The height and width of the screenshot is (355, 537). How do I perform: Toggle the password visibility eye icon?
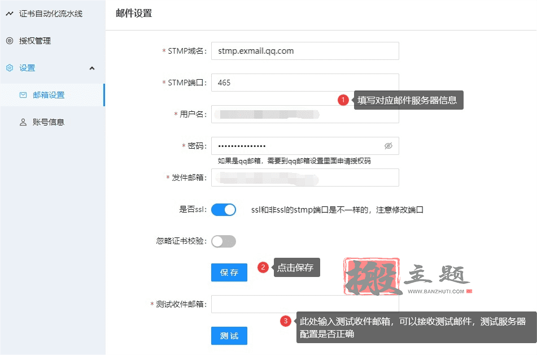[388, 146]
